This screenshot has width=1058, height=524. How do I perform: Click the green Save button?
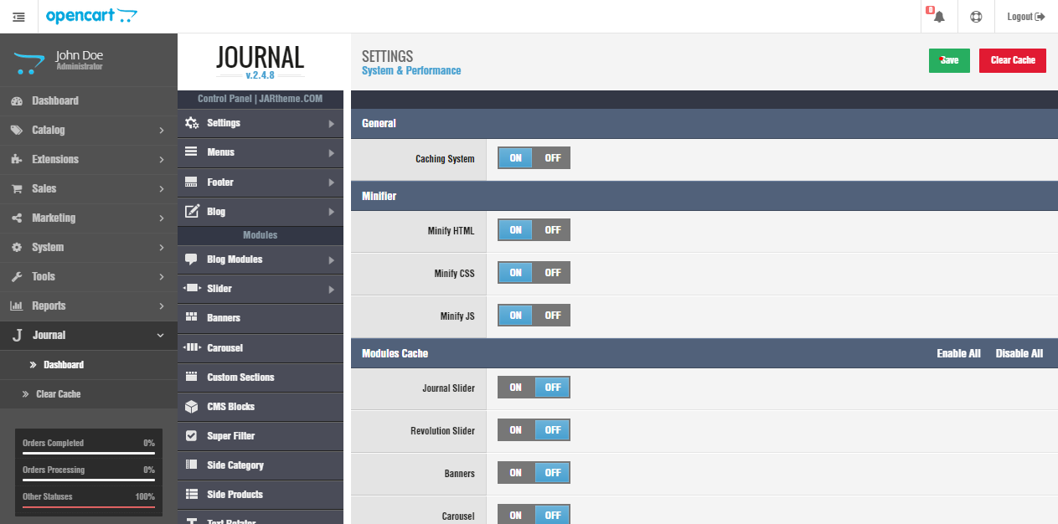[x=949, y=60]
